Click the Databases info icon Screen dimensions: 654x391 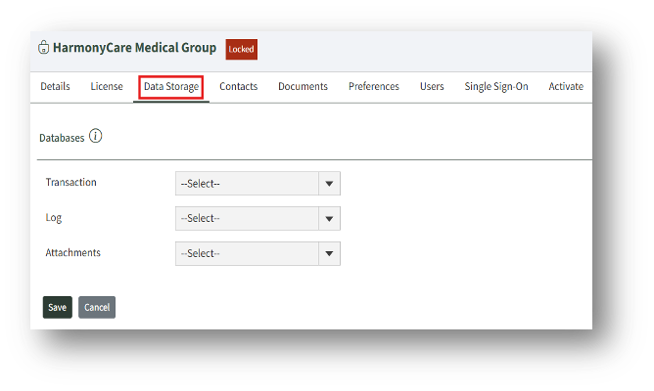click(95, 137)
